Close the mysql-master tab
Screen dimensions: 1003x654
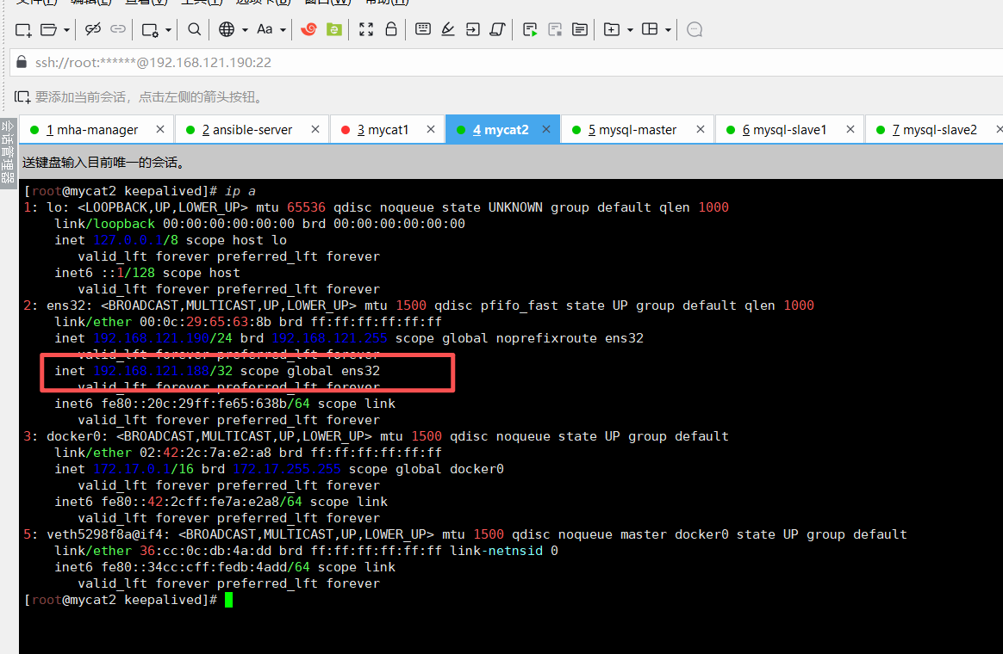coord(701,130)
